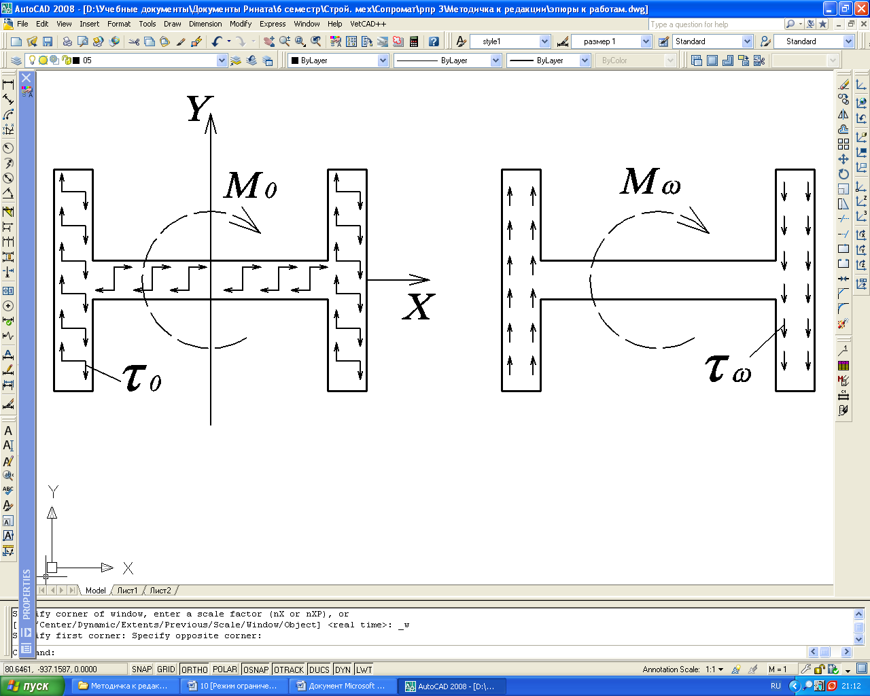
Task: Select the Diameter dimension tool
Action: [x=8, y=178]
